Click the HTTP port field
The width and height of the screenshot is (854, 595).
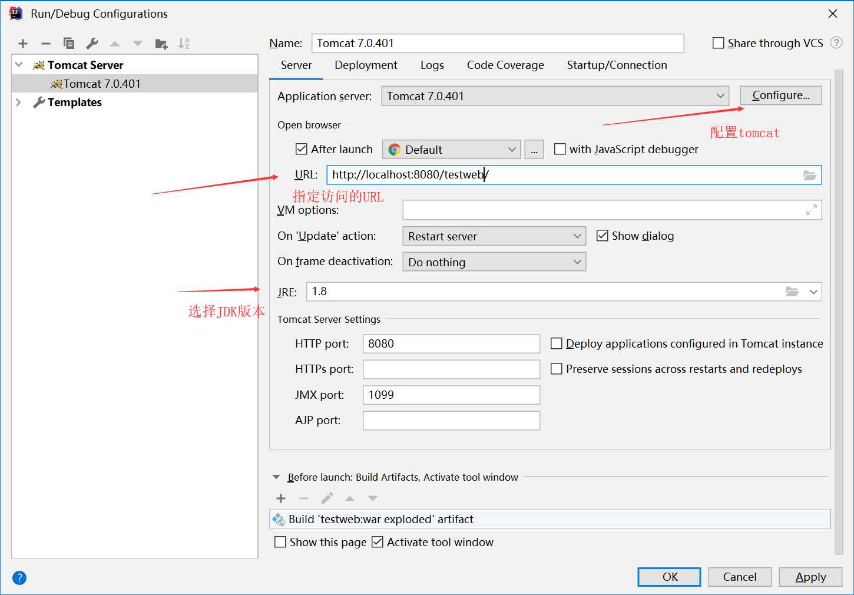(452, 343)
